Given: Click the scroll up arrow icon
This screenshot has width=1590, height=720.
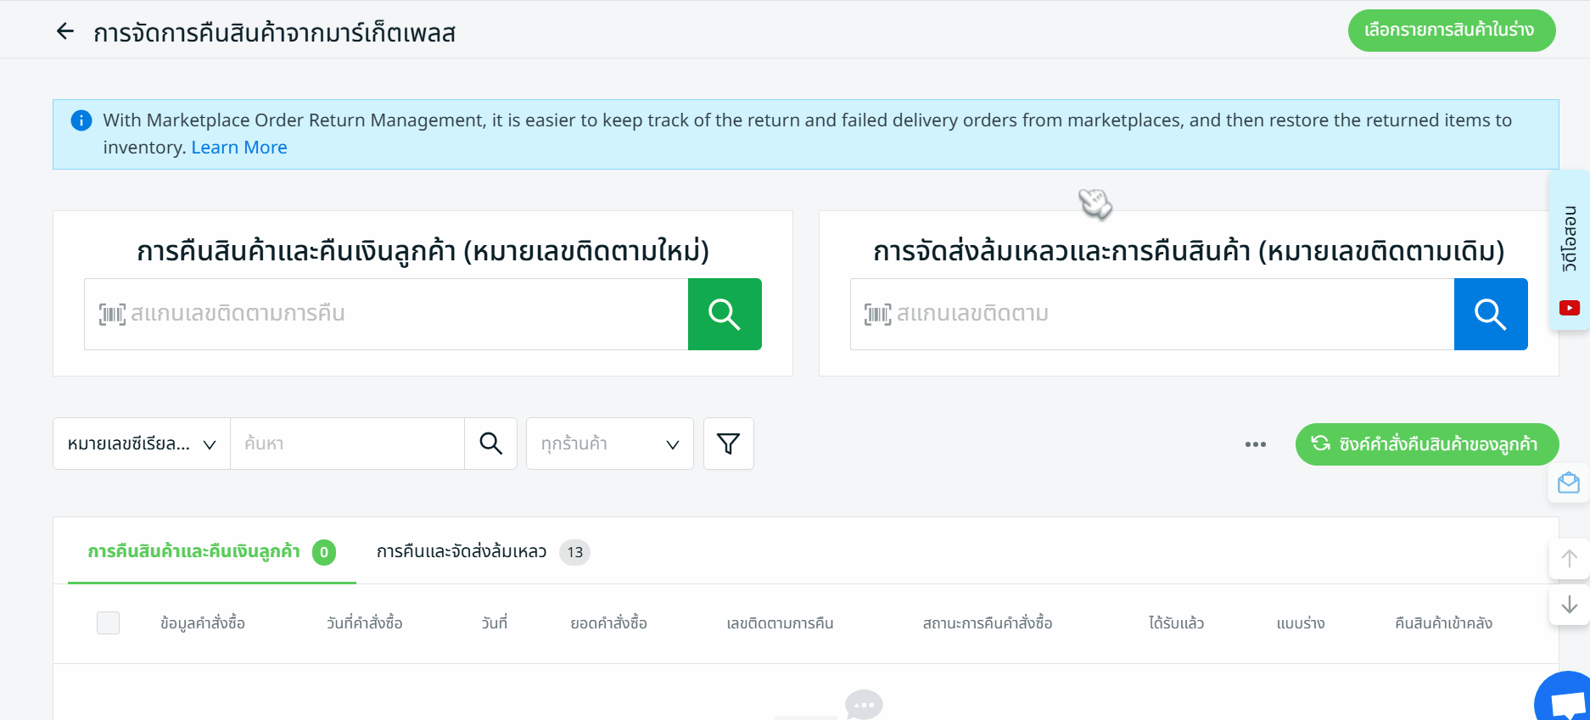Looking at the screenshot, I should (x=1569, y=559).
